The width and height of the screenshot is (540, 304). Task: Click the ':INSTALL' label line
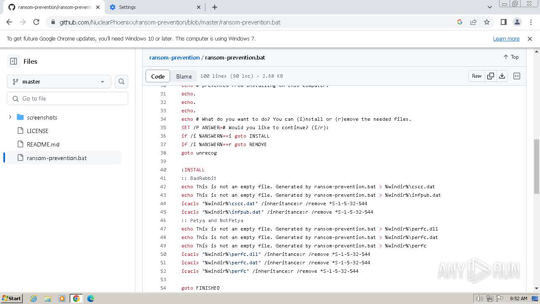[193, 170]
